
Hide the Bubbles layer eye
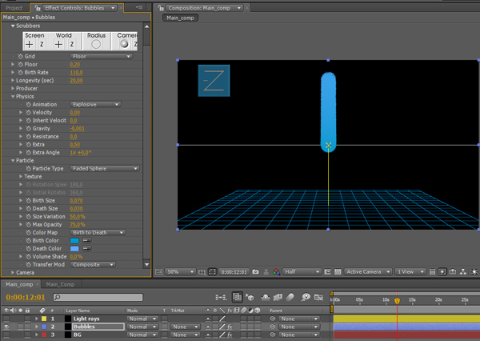[x=6, y=327]
